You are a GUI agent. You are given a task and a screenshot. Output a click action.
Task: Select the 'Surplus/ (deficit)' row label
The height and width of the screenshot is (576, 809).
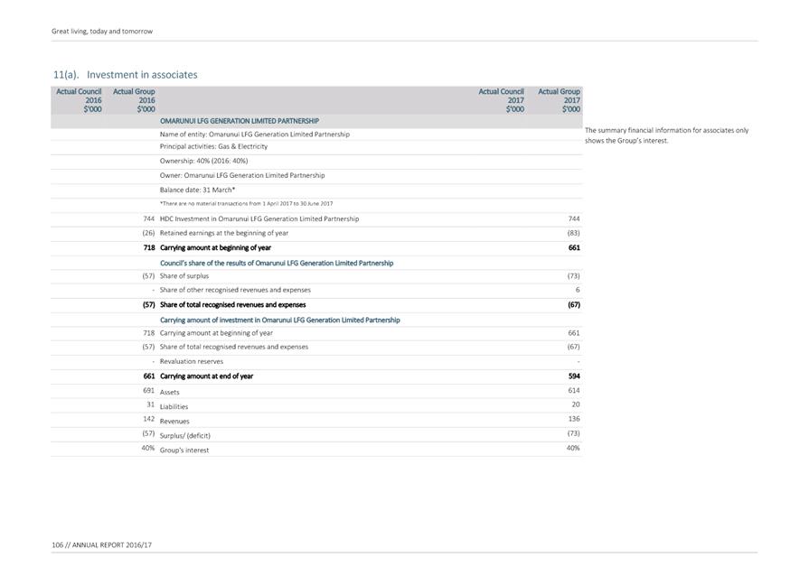pos(185,435)
